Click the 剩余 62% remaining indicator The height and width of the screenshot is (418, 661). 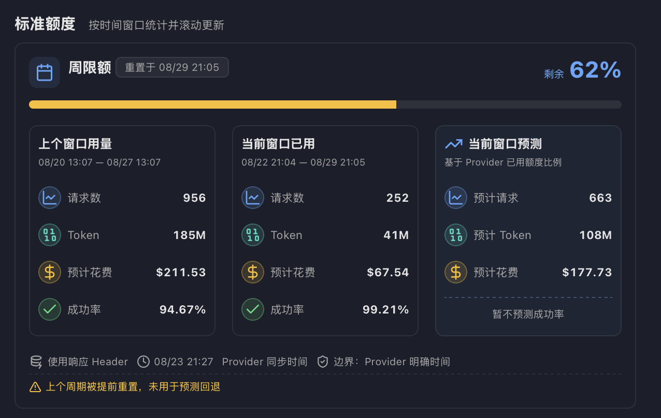(582, 70)
